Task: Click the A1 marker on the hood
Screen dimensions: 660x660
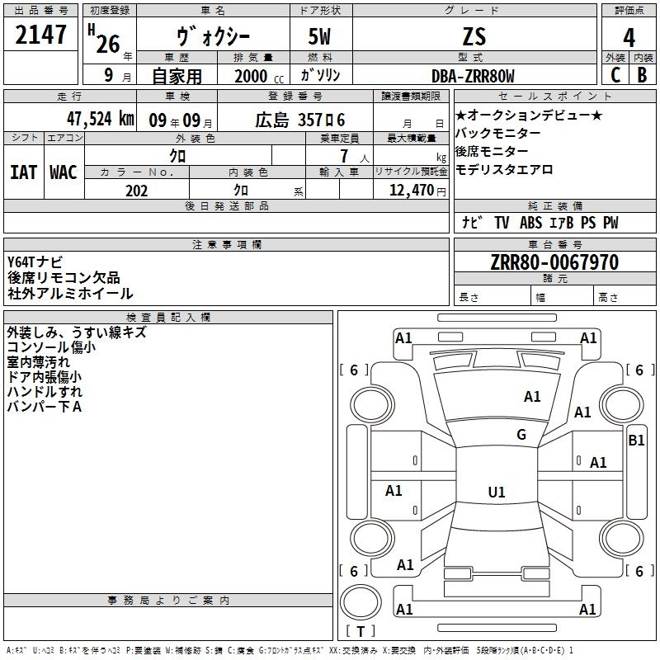Action: pyautogui.click(x=532, y=397)
